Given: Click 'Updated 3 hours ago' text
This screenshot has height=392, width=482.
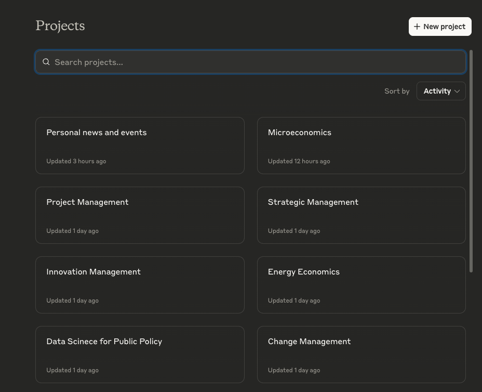Looking at the screenshot, I should (x=76, y=161).
